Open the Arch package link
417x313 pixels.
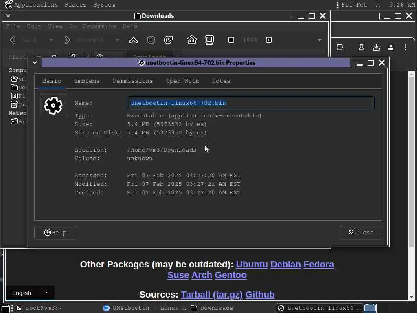(x=202, y=275)
